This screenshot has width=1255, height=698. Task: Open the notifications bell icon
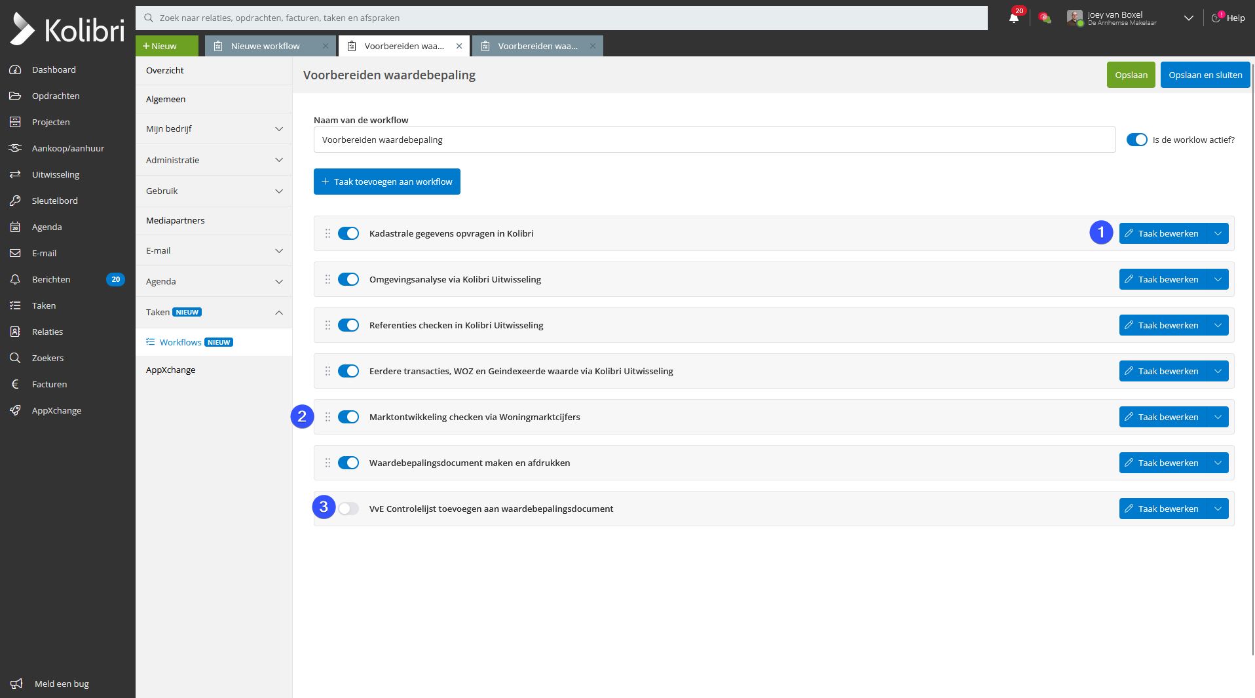click(x=1013, y=18)
